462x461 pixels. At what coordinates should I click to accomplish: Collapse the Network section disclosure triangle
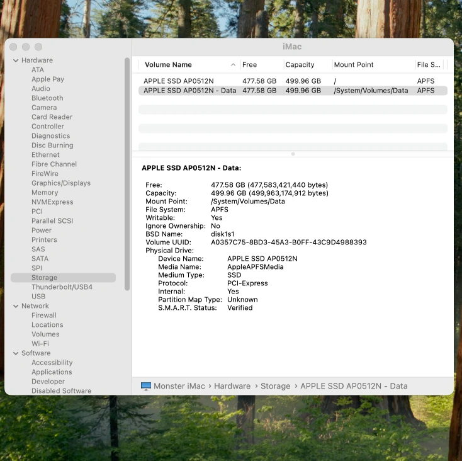(x=15, y=306)
